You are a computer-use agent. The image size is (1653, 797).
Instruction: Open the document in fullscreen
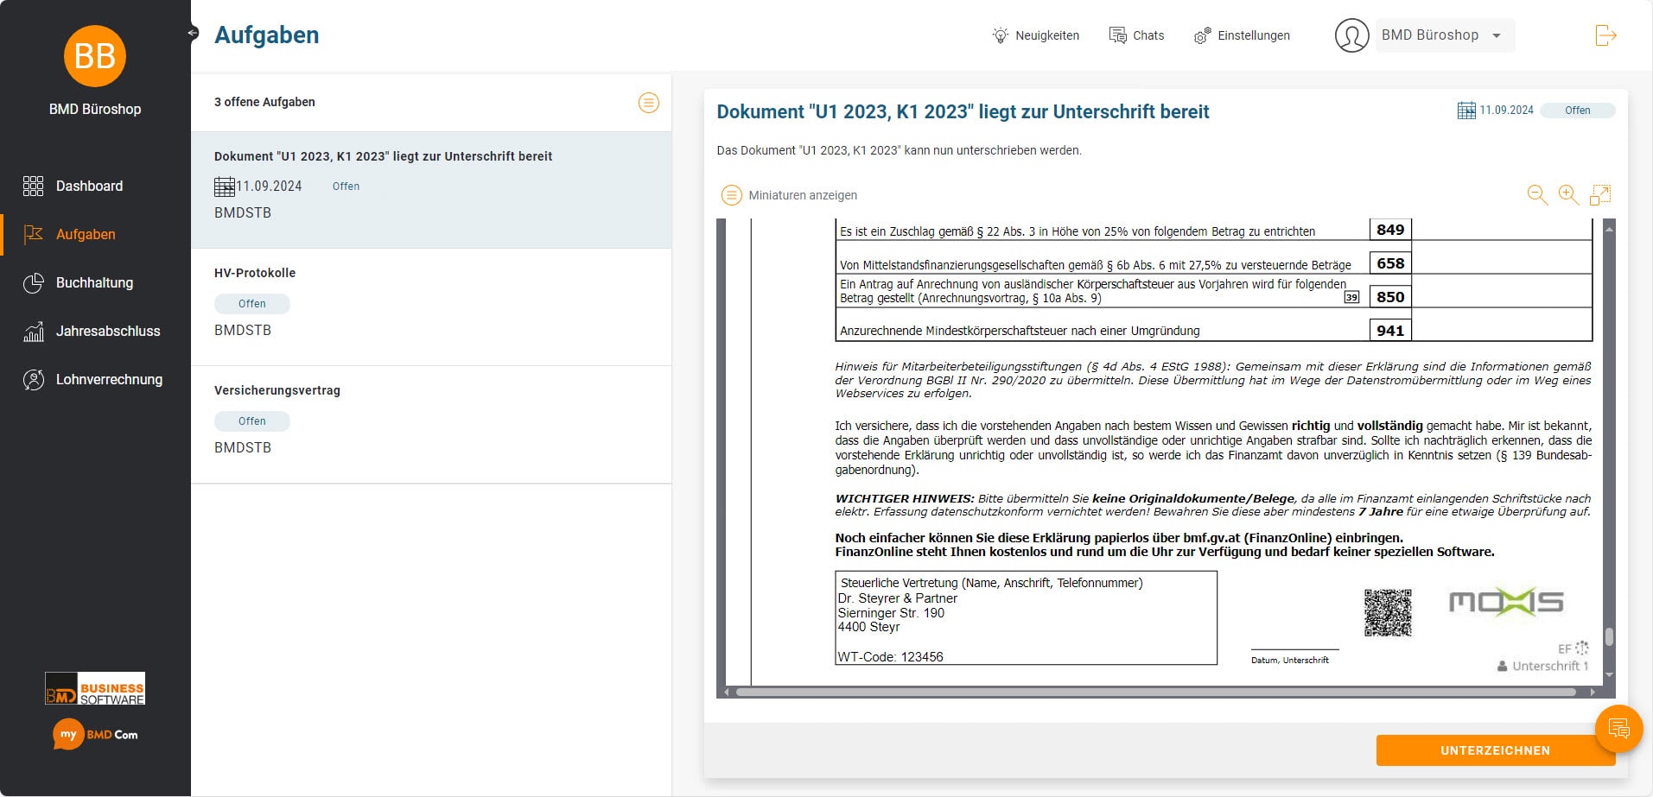[1600, 195]
